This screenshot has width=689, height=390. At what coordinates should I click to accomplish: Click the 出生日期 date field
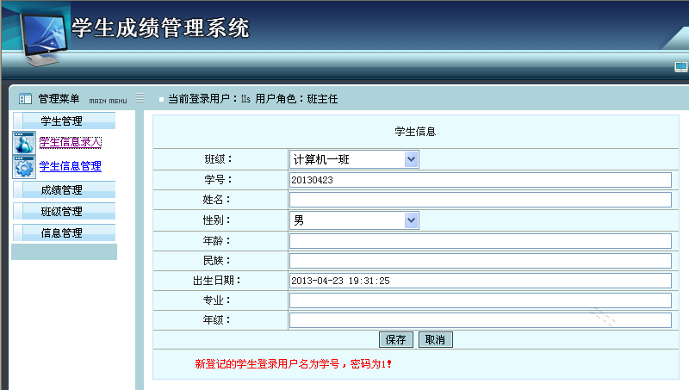(481, 281)
